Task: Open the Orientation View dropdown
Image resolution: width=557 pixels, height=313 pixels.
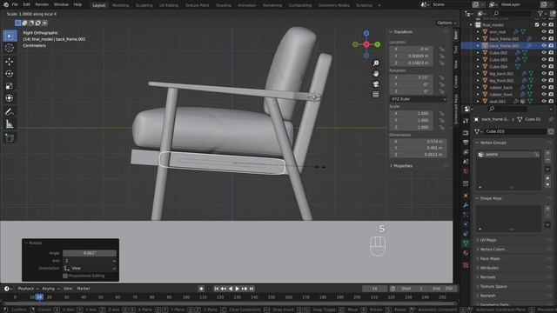Action: coord(90,269)
